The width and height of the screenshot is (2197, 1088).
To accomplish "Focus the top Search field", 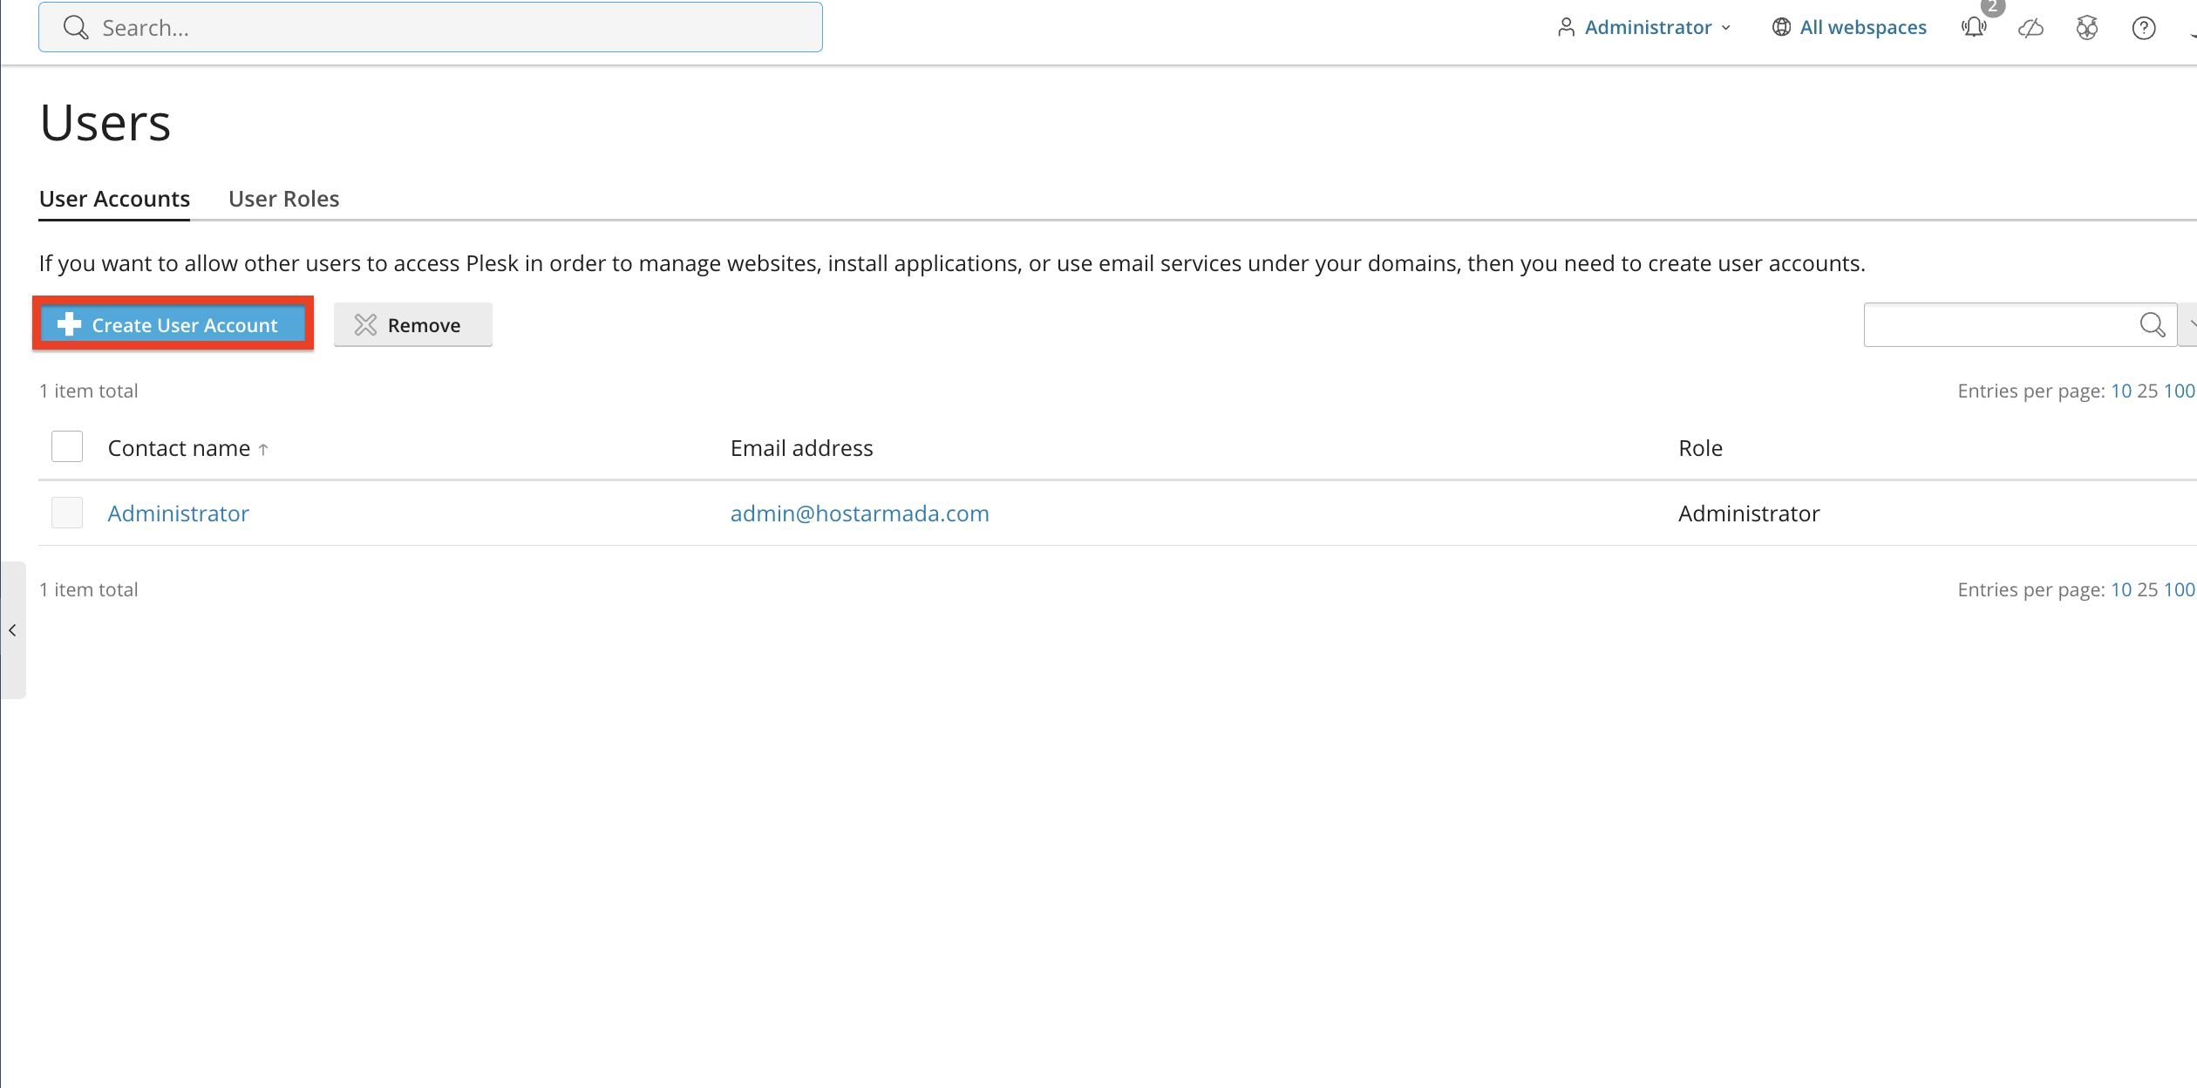I will 431,27.
